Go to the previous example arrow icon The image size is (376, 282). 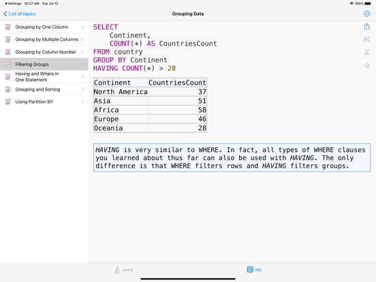click(366, 39)
